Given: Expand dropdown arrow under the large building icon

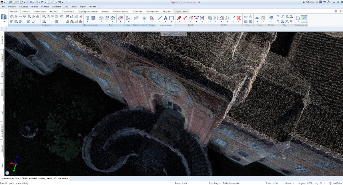Looking at the screenshot, I should point(4,21).
